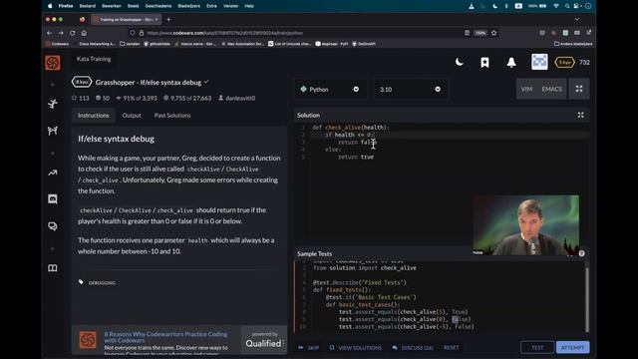638x359 pixels.
Task: Open the Apple menu
Action: pos(50,6)
